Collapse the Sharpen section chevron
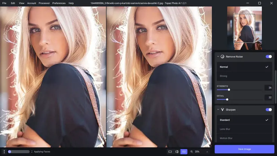The width and height of the screenshot is (277, 156). (x=218, y=110)
